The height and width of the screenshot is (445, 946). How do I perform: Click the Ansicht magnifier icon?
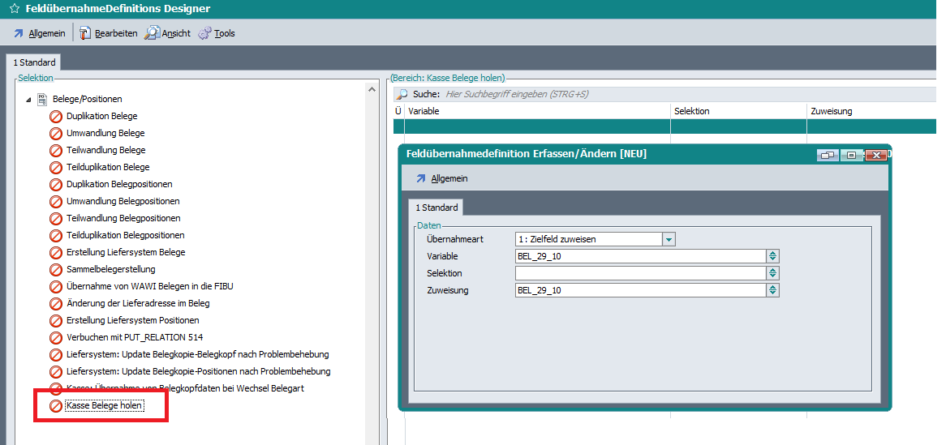[x=152, y=33]
